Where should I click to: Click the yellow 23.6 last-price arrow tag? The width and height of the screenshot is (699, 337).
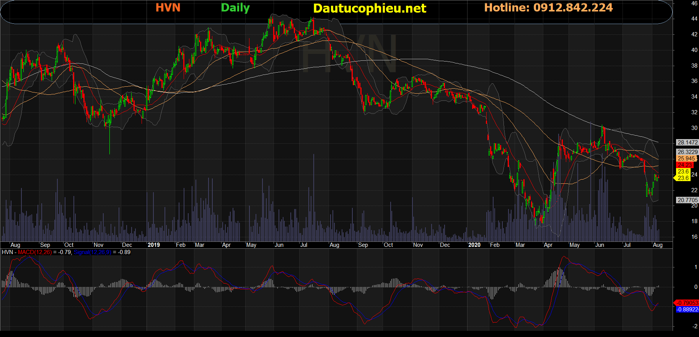(x=683, y=178)
